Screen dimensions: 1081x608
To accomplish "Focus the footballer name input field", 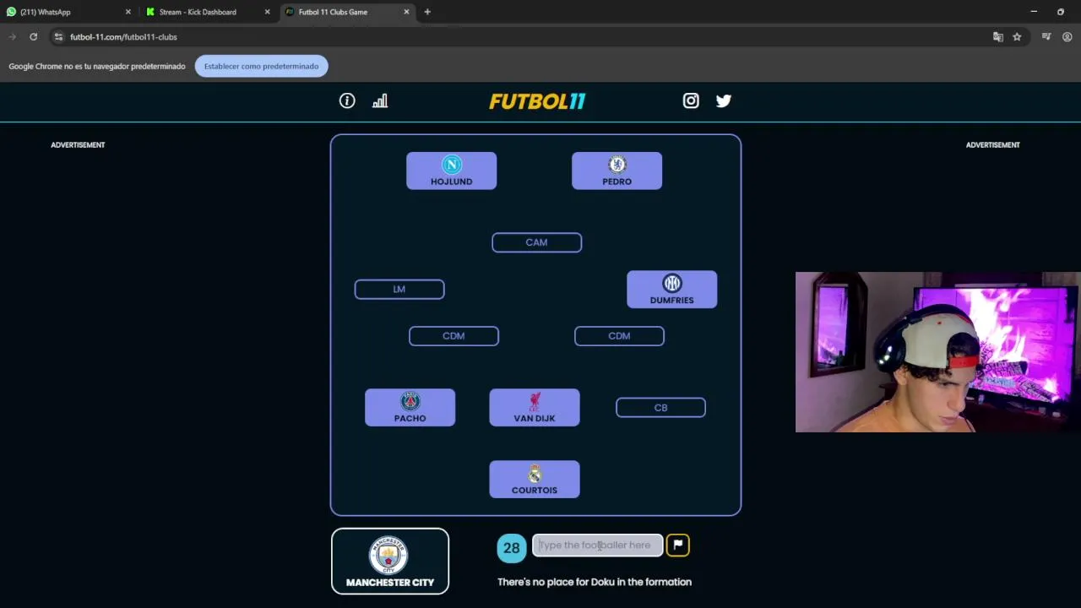I will tap(597, 546).
